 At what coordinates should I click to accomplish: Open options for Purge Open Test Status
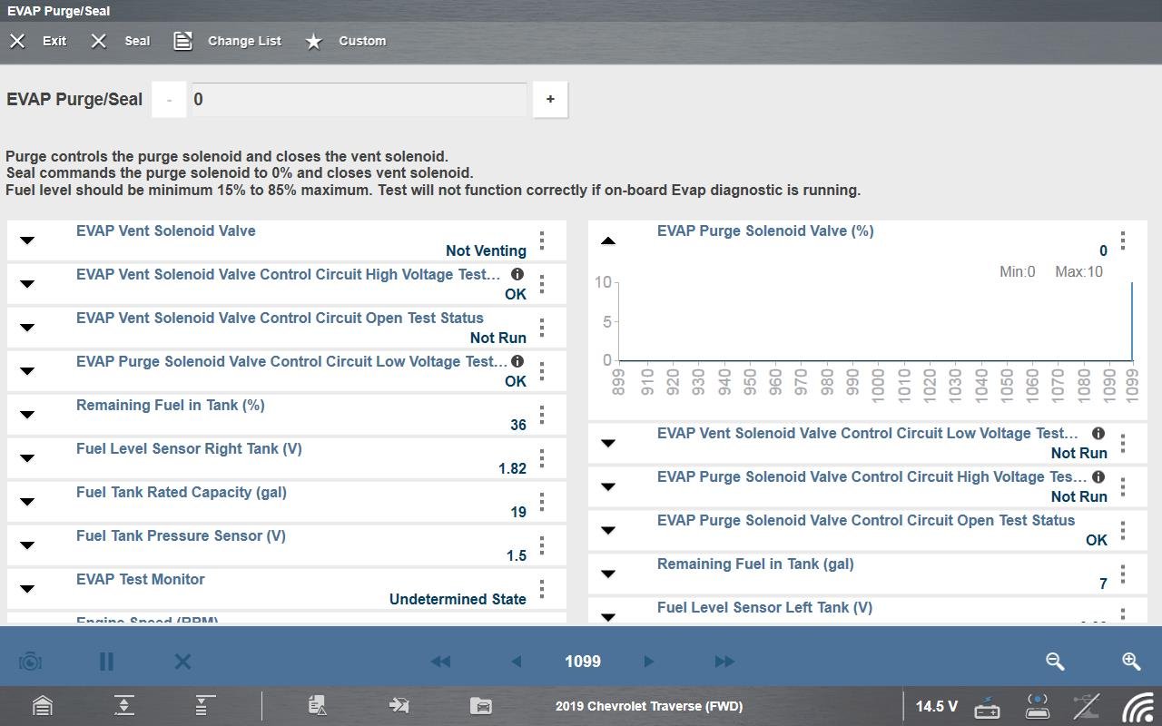click(1123, 530)
